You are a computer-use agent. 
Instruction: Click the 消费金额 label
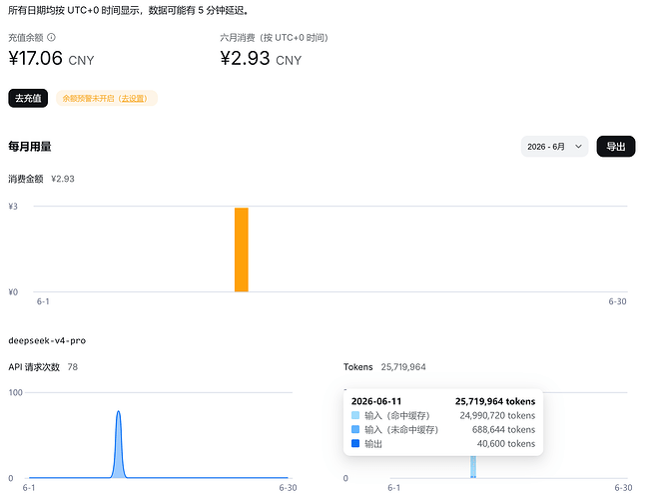pyautogui.click(x=26, y=179)
